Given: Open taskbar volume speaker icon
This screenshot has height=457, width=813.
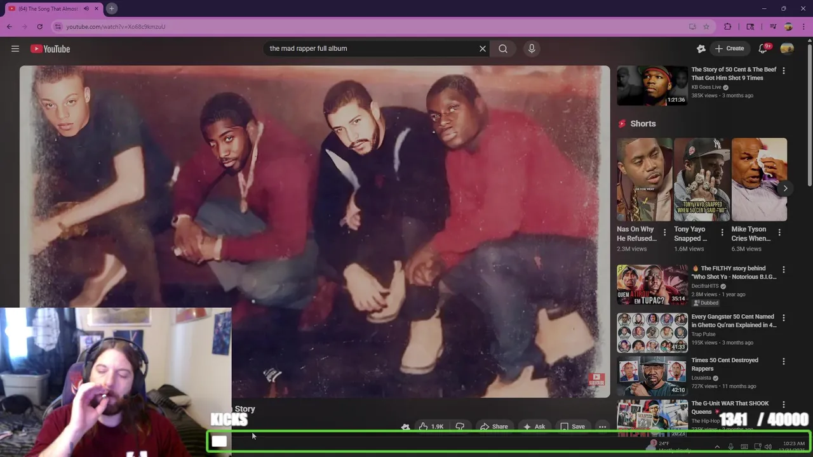Looking at the screenshot, I should click(769, 447).
